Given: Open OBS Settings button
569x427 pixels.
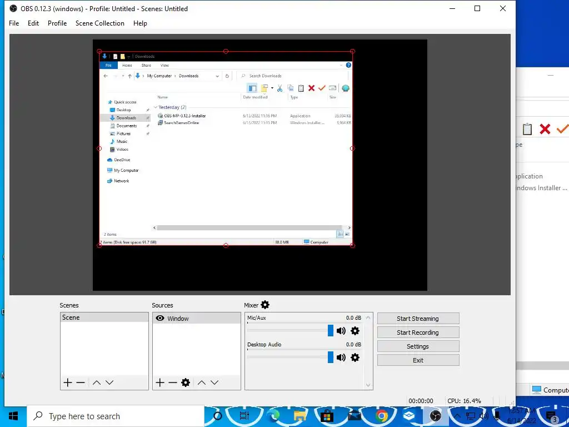Looking at the screenshot, I should (x=418, y=346).
